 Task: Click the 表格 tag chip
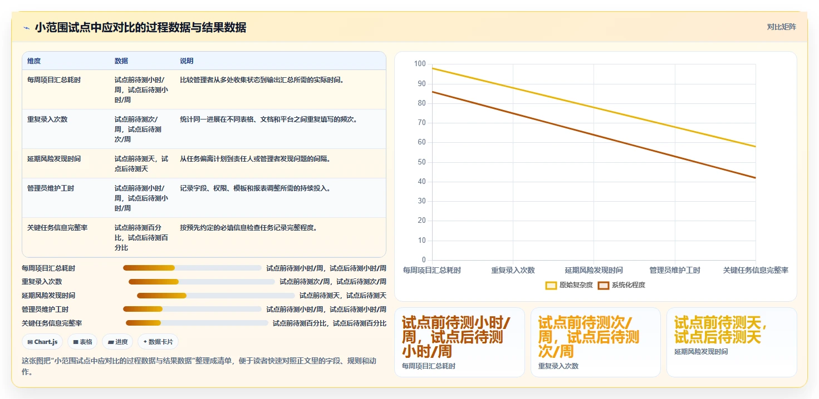point(82,342)
